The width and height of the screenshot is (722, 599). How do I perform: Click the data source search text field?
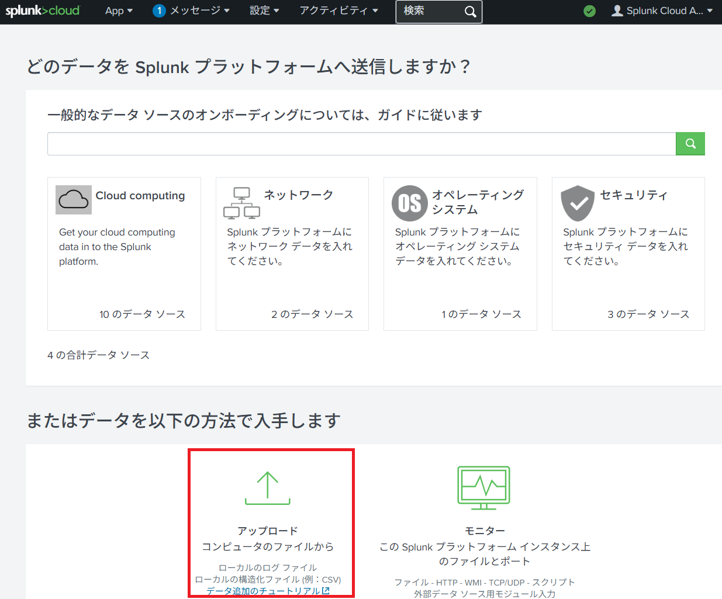tap(361, 144)
